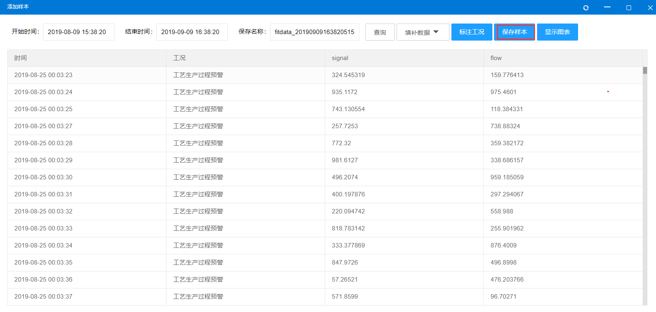
Task: Edit the 开始时间 start time field
Action: pos(78,32)
